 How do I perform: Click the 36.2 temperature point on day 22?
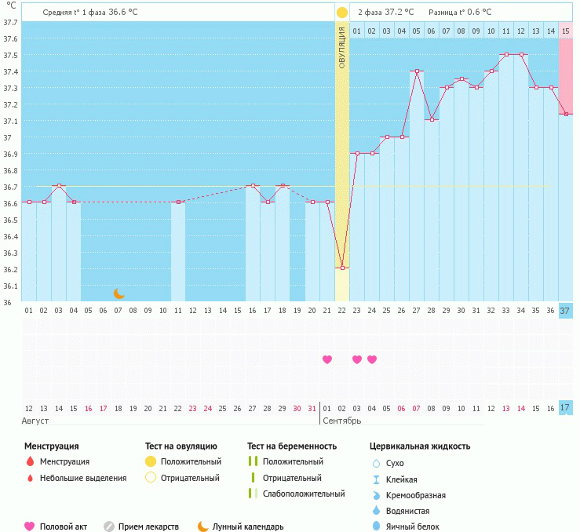coord(342,268)
